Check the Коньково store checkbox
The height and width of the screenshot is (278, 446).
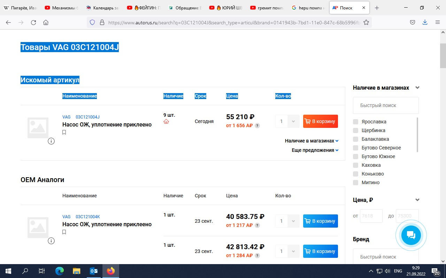pyautogui.click(x=355, y=174)
